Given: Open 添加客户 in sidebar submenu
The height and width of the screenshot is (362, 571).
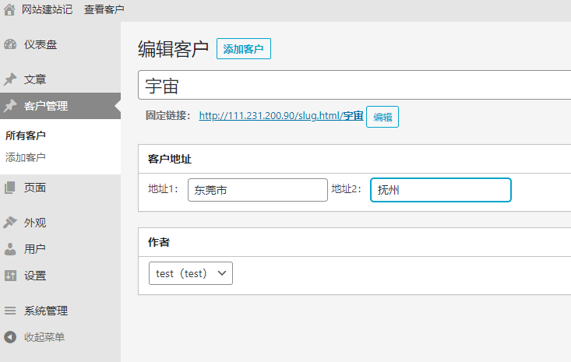Looking at the screenshot, I should click(26, 157).
